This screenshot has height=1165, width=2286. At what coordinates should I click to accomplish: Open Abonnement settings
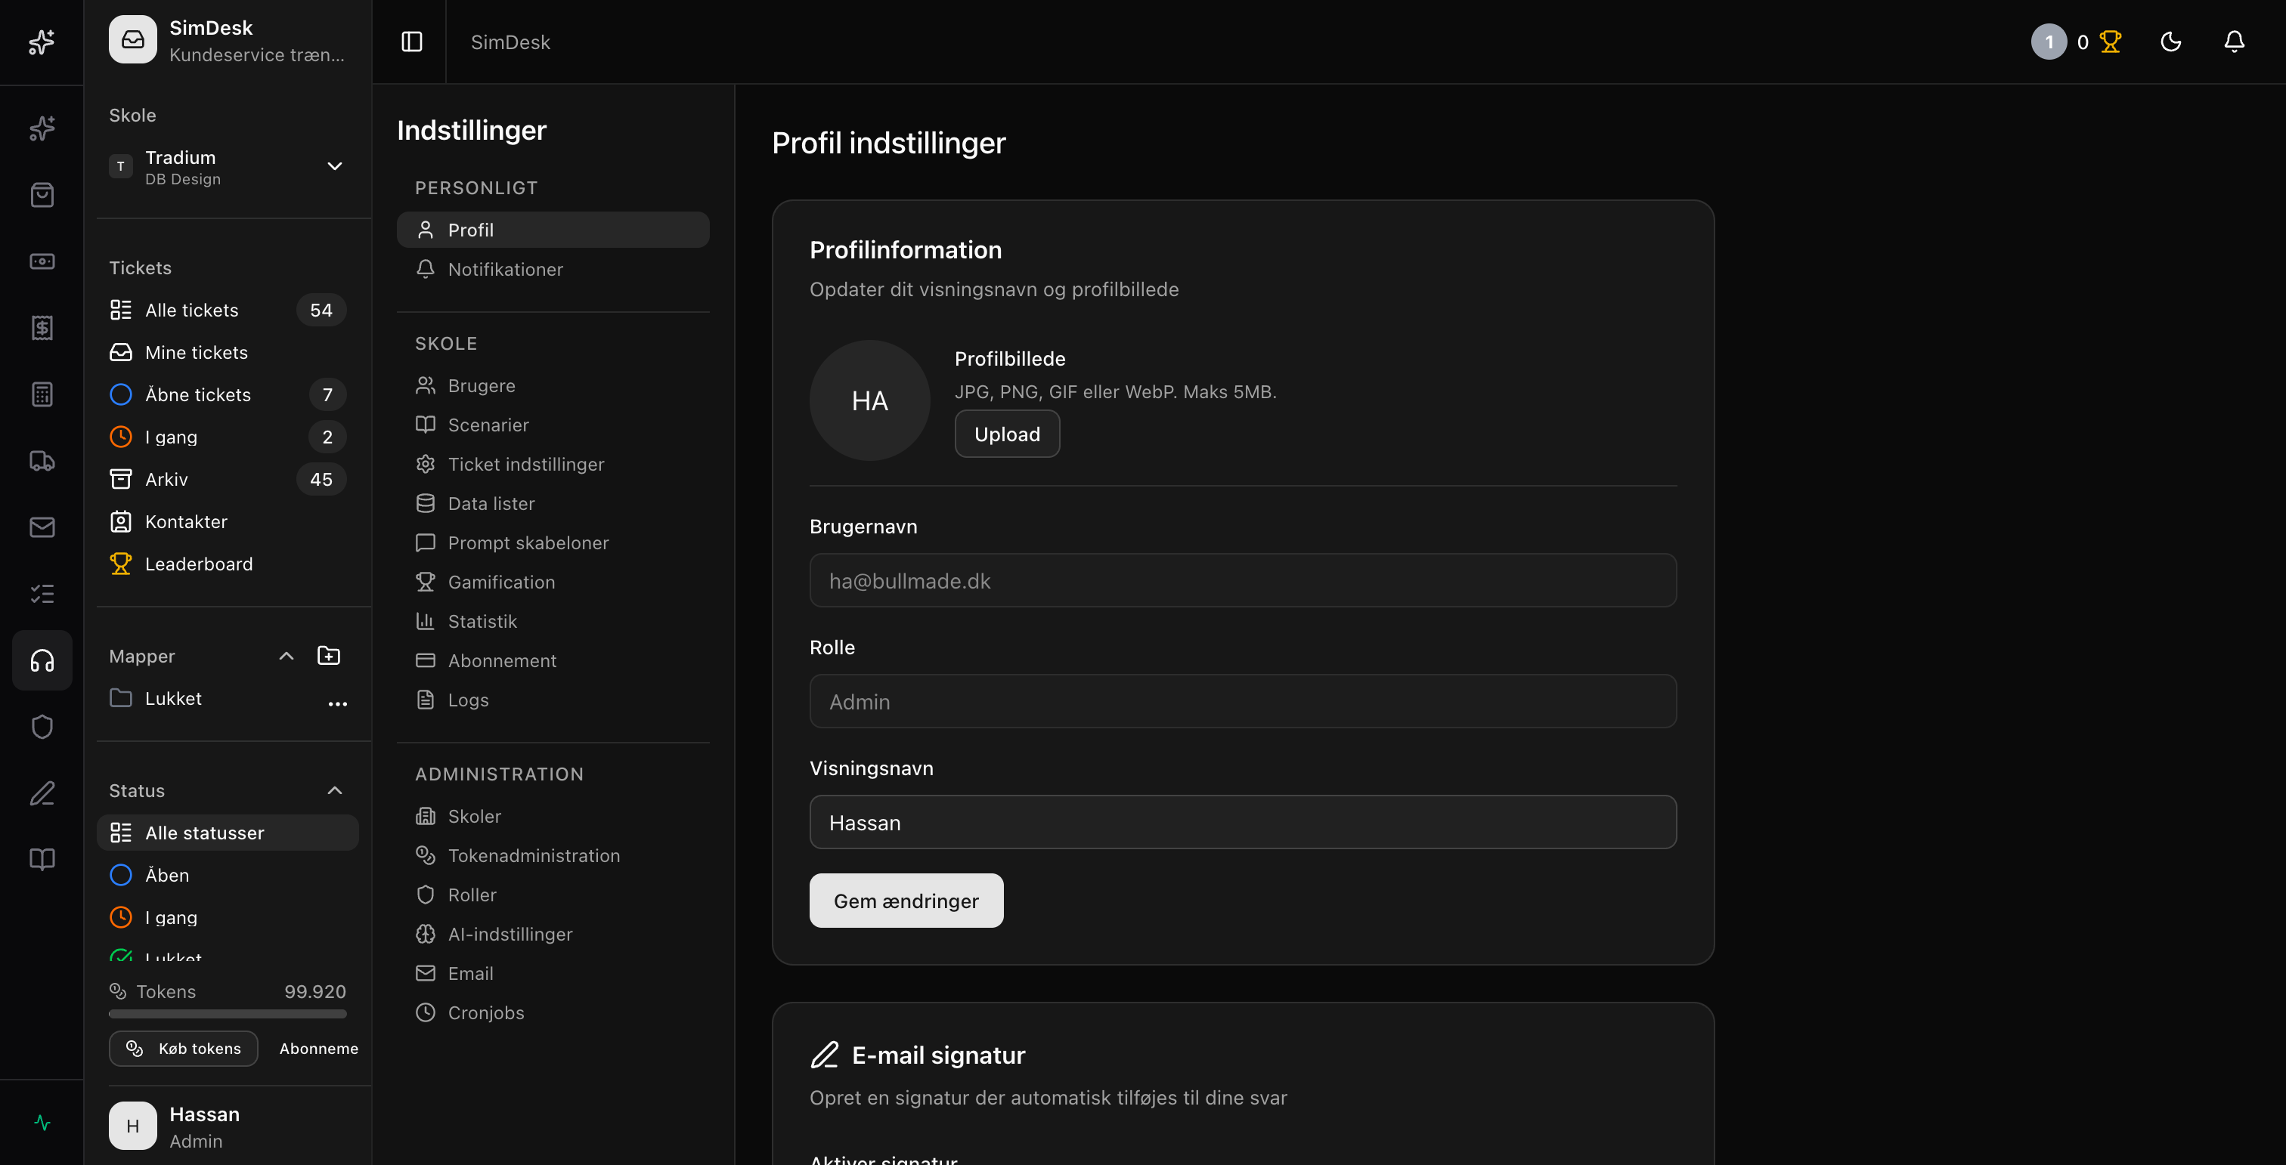coord(553,660)
